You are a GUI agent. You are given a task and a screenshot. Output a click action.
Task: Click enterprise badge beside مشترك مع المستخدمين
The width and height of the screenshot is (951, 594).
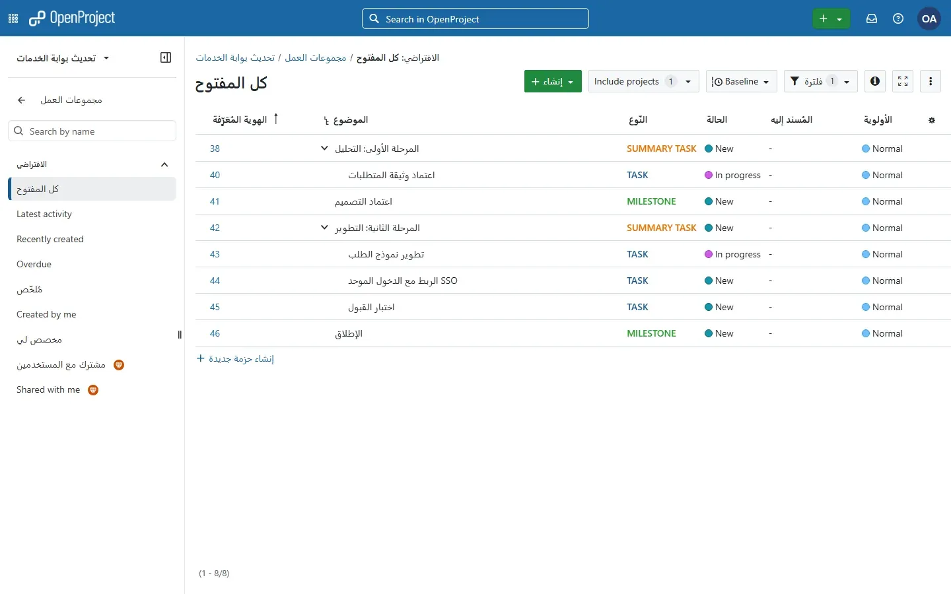119,365
